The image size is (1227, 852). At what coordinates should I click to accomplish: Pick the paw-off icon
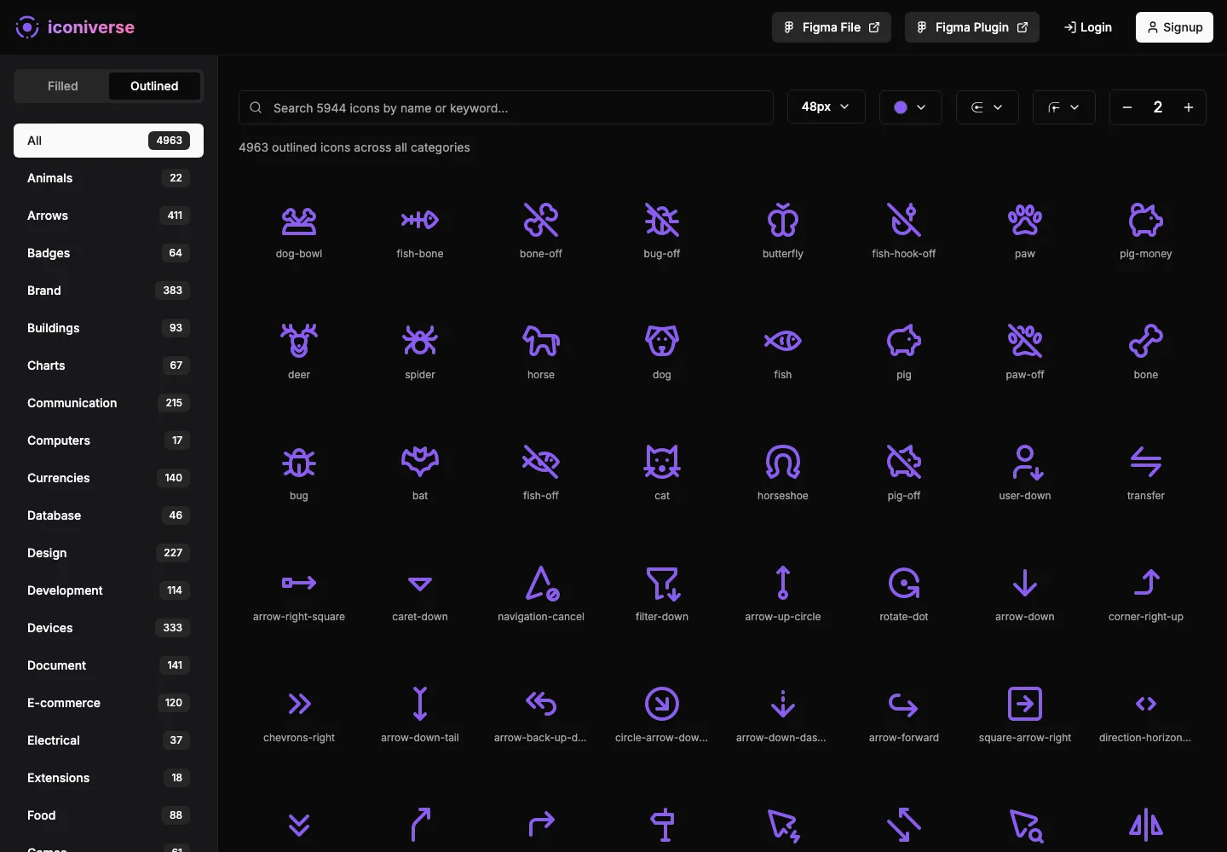pos(1025,342)
